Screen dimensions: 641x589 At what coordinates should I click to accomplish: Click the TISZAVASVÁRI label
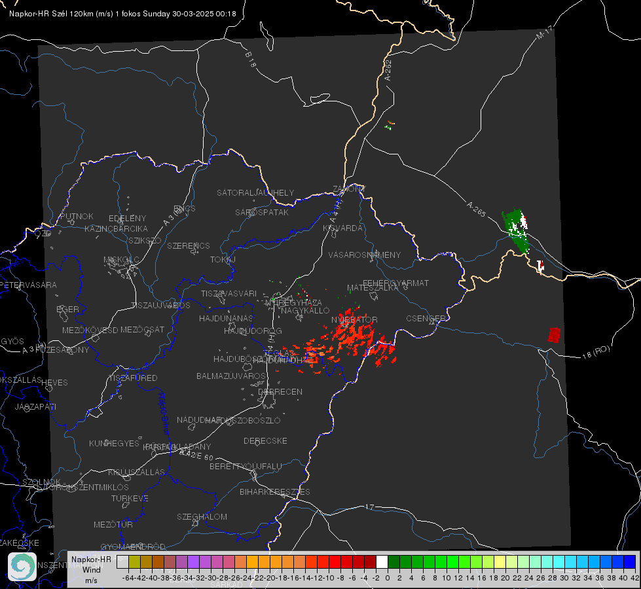pyautogui.click(x=229, y=293)
